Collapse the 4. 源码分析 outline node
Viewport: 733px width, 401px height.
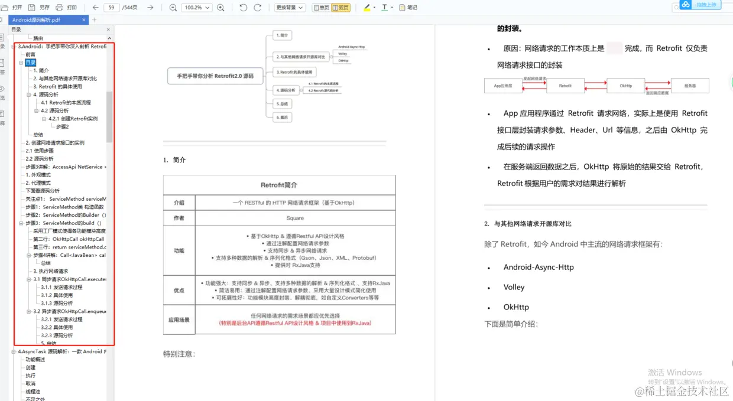[29, 94]
